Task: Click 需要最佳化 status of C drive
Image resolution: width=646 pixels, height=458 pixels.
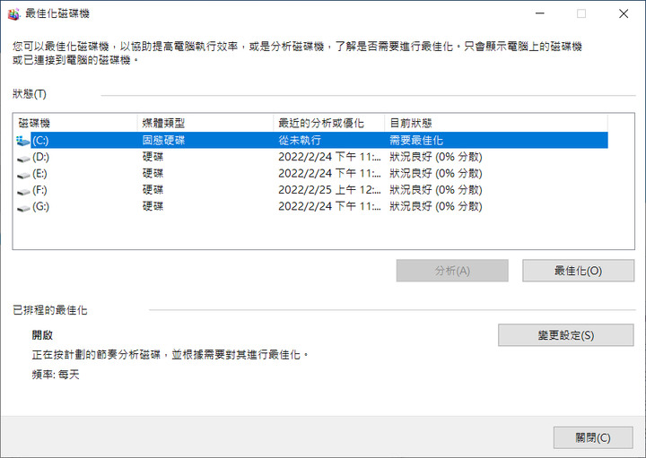Action: [416, 141]
